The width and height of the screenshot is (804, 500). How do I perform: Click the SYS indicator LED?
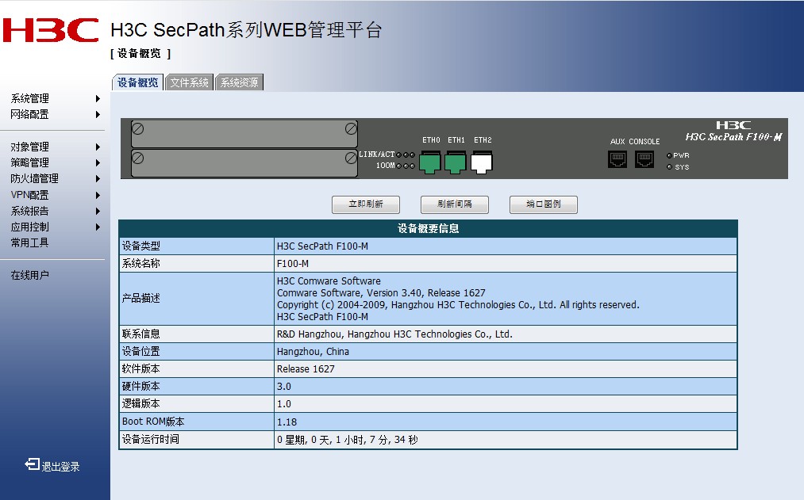pyautogui.click(x=669, y=167)
